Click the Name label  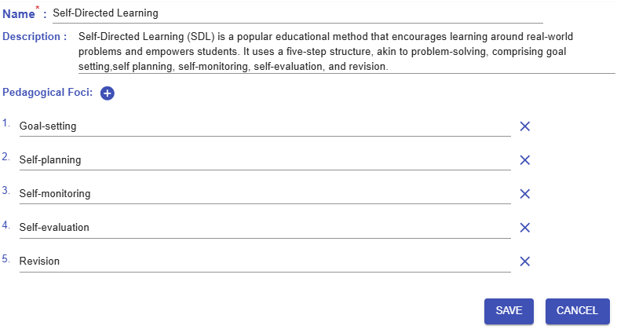[19, 13]
